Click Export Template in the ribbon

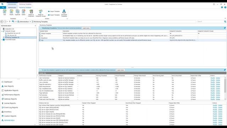click(x=54, y=15)
